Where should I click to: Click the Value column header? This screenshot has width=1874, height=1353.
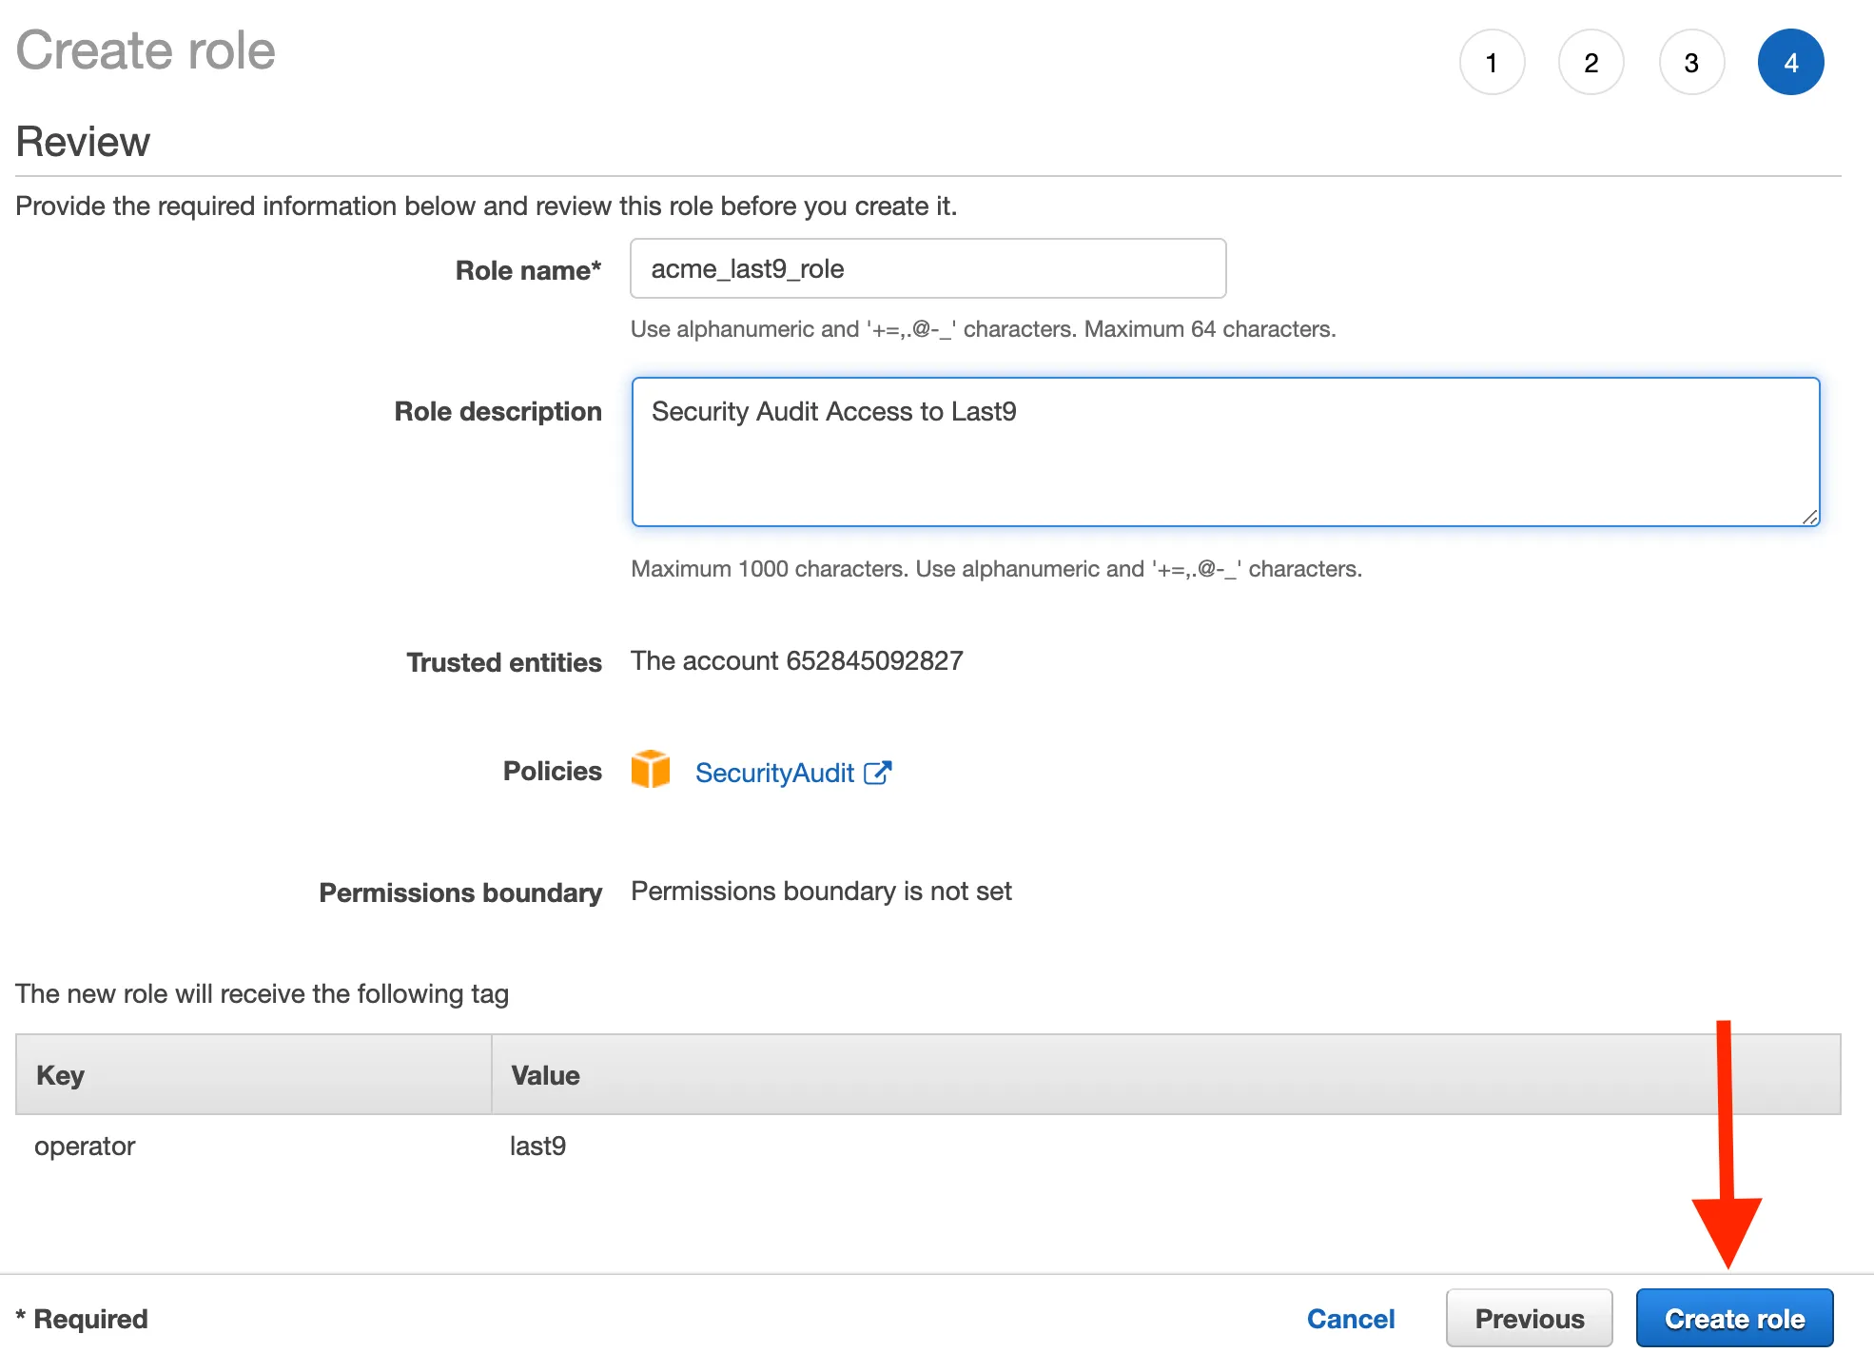pyautogui.click(x=545, y=1075)
